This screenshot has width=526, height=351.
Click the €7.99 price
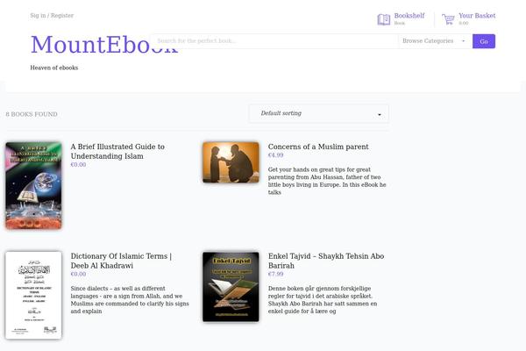click(276, 274)
